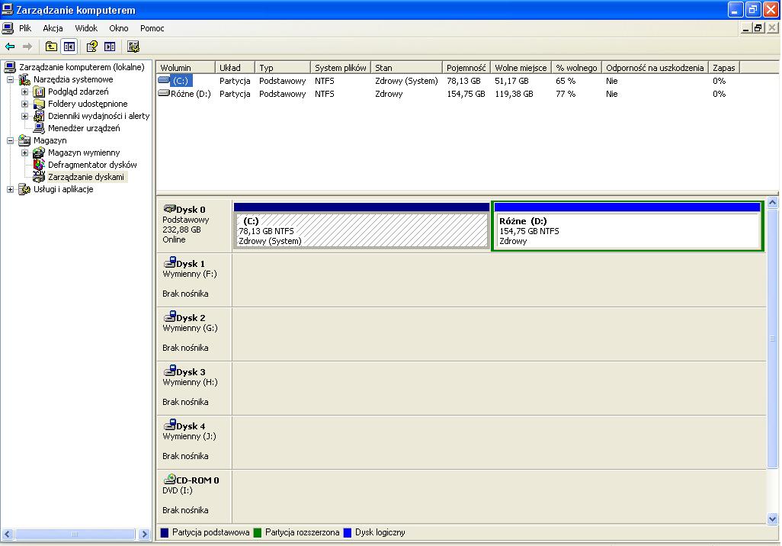The height and width of the screenshot is (546, 782).
Task: Select Zarządzanie komputerem (lokalne) root node
Action: 82,67
